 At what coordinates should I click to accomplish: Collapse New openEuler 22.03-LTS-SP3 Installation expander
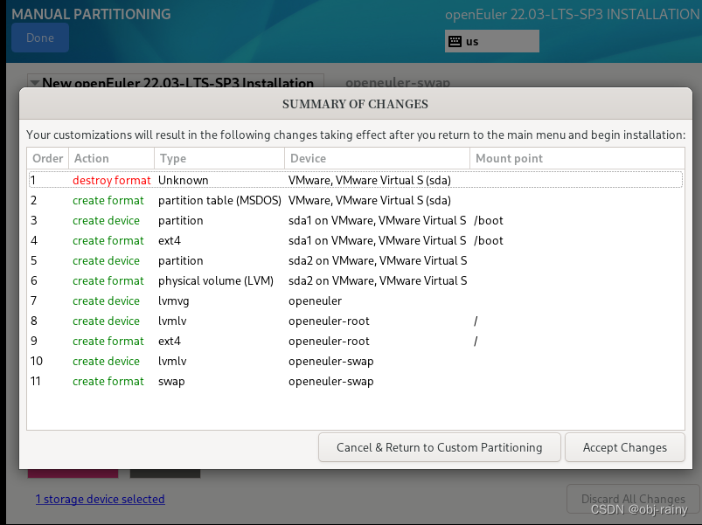tap(35, 83)
